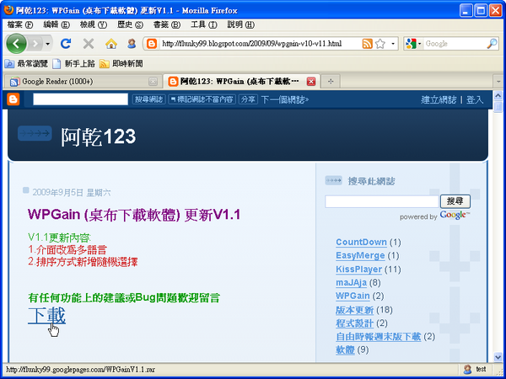Open the 檔案 (F) menu
This screenshot has height=379, width=506.
[x=20, y=24]
